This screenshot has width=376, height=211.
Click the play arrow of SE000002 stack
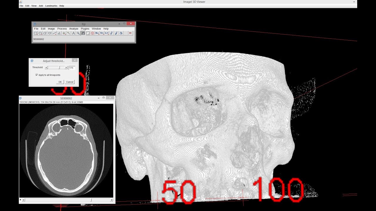coord(21,200)
